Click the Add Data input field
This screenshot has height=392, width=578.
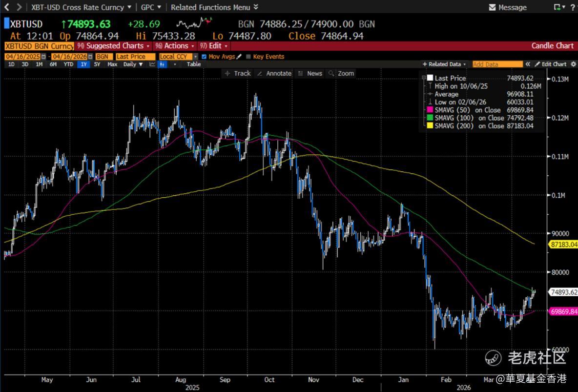point(497,64)
